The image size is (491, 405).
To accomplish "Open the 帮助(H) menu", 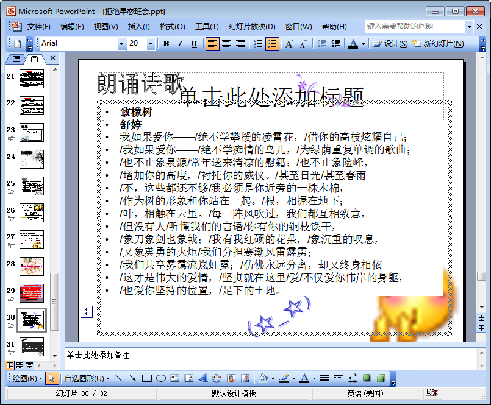I will click(334, 27).
